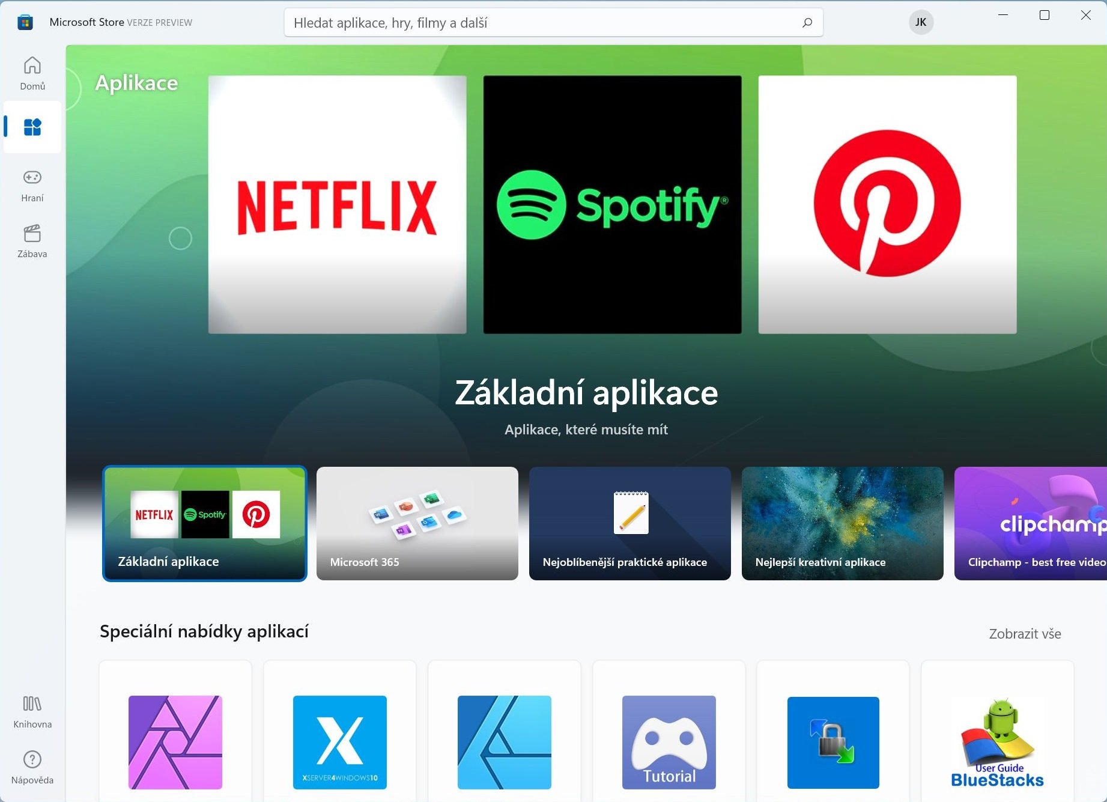This screenshot has width=1107, height=802.
Task: Open Nápověda help
Action: 32,768
